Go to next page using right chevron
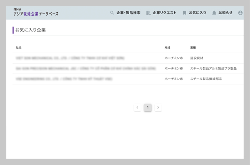250x165 pixels. (158, 108)
